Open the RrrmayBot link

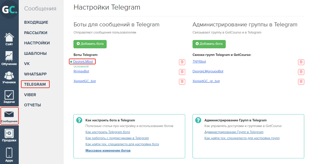[x=81, y=71]
